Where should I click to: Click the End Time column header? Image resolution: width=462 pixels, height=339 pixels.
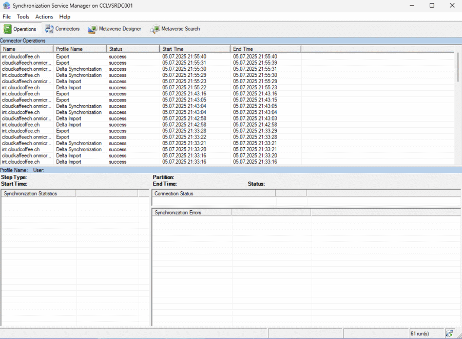click(266, 49)
